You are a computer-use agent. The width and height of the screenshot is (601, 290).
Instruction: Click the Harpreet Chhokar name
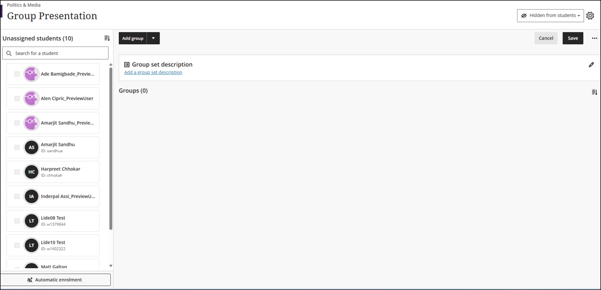point(60,169)
